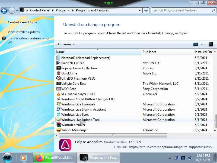Open Control Panel breadcrumb
Viewport: 217px width, 163px height.
tap(40, 10)
